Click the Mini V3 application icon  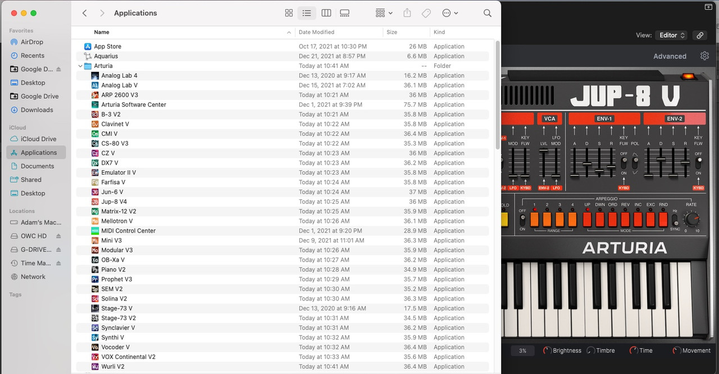[x=95, y=240]
